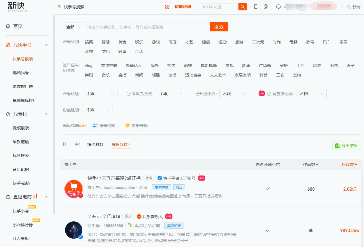This screenshot has width=364, height=247.
Task: Click the help icon beside 有联系方式
Action: pyautogui.click(x=129, y=94)
